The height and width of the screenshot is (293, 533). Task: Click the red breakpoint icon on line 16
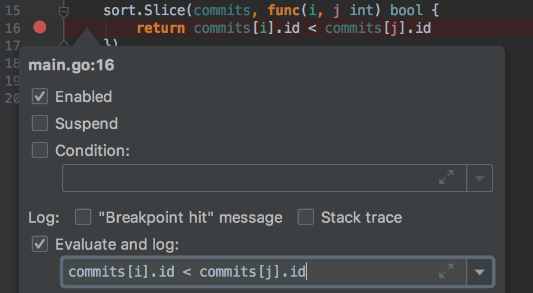pos(40,27)
